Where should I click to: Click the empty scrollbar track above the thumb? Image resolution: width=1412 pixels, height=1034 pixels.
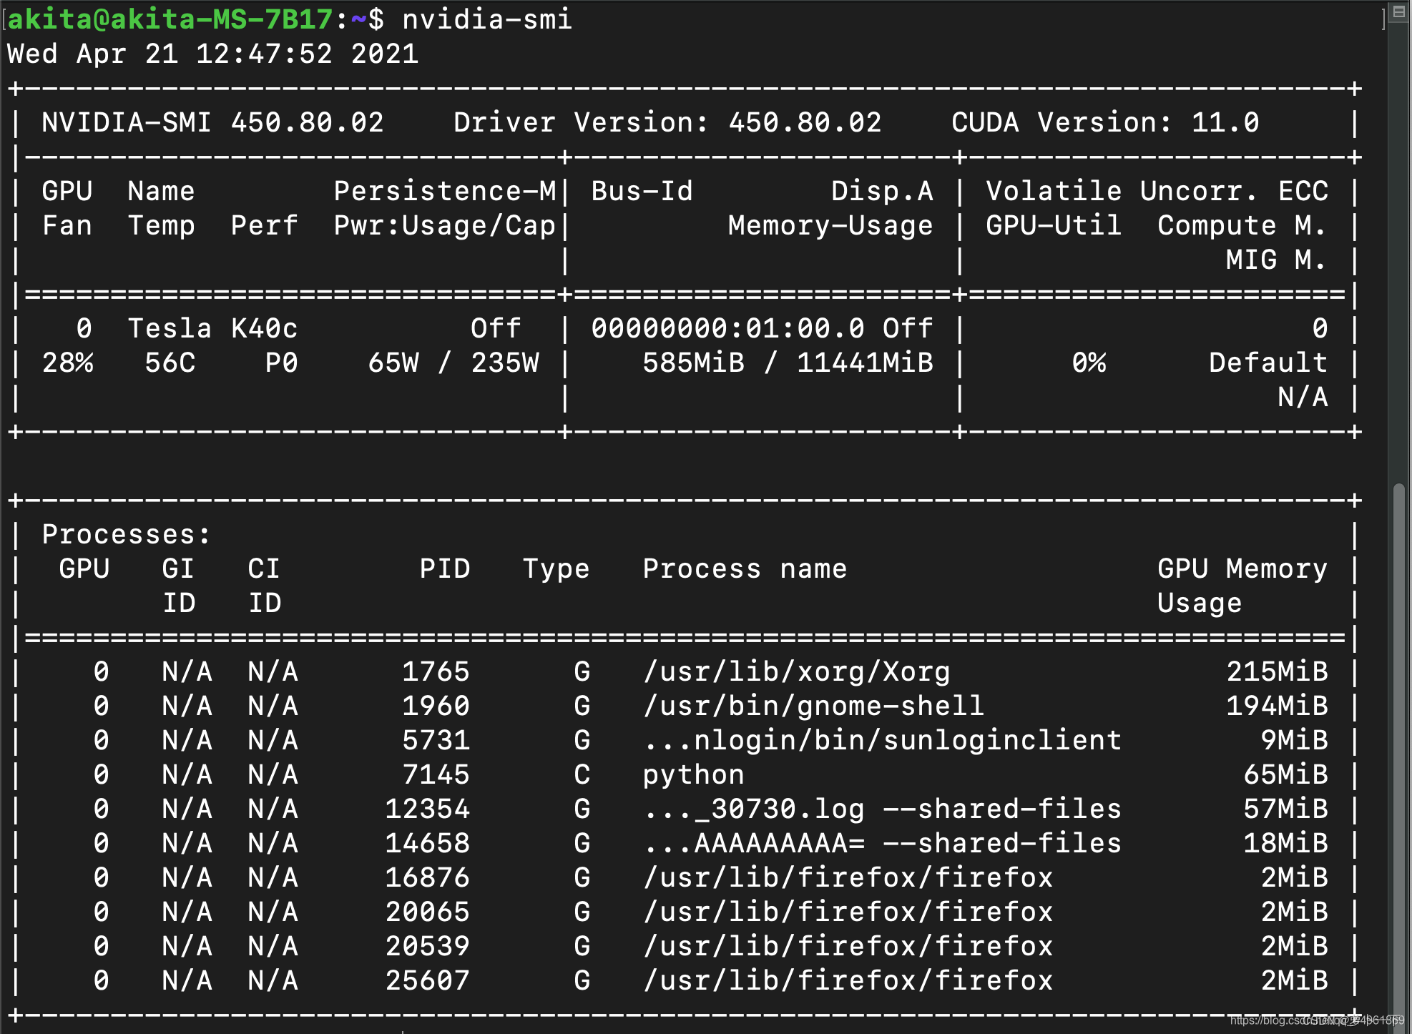coord(1399,250)
